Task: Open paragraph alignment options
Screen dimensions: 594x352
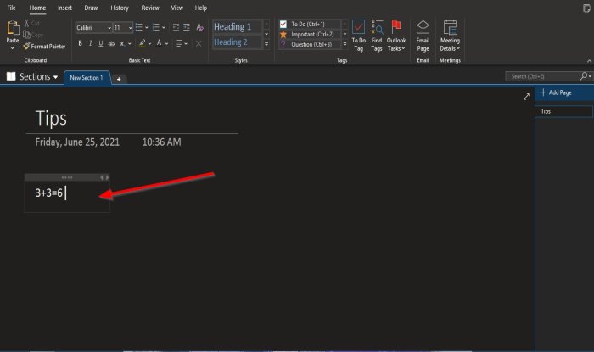Action: point(181,43)
